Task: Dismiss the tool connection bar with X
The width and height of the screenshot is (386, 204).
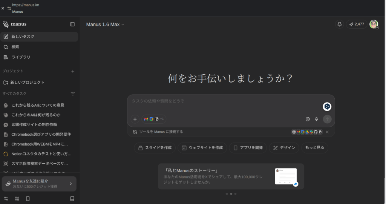Action: click(x=327, y=132)
